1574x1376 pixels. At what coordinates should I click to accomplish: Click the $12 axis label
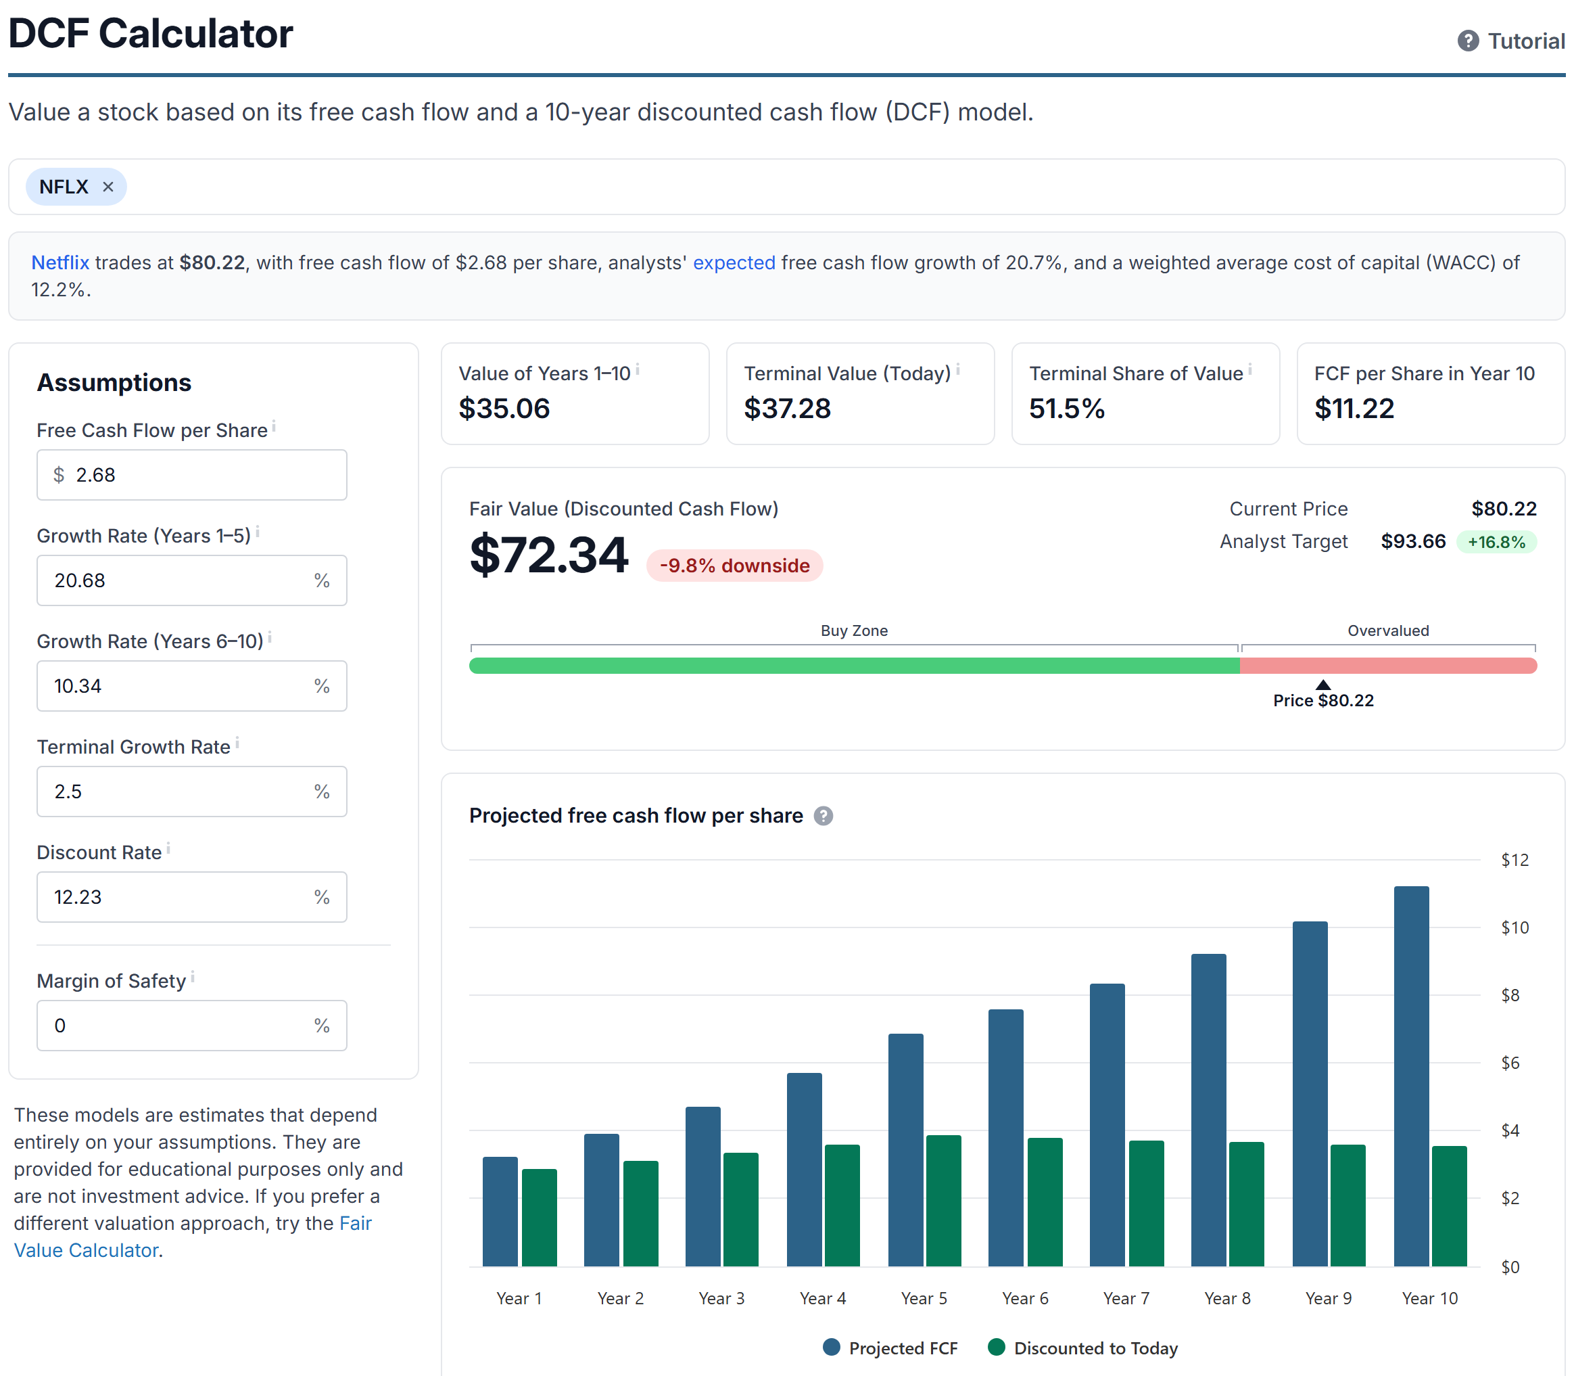point(1514,860)
